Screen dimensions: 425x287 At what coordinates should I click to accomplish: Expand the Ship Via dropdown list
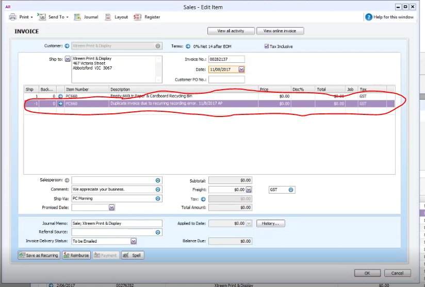pyautogui.click(x=158, y=199)
